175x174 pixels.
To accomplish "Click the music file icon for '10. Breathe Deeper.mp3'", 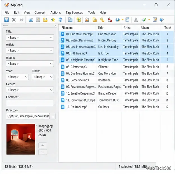I will (x=63, y=93).
